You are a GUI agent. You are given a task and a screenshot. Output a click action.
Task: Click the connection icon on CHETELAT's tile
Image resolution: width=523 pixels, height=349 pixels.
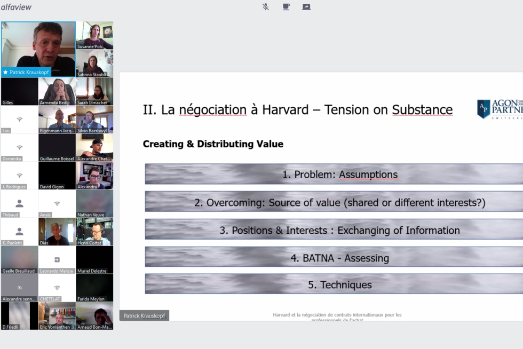(57, 288)
